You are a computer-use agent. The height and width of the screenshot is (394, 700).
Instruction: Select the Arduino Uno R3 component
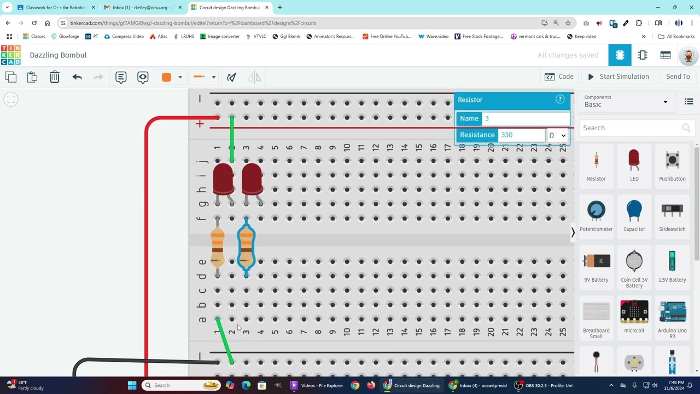(672, 318)
